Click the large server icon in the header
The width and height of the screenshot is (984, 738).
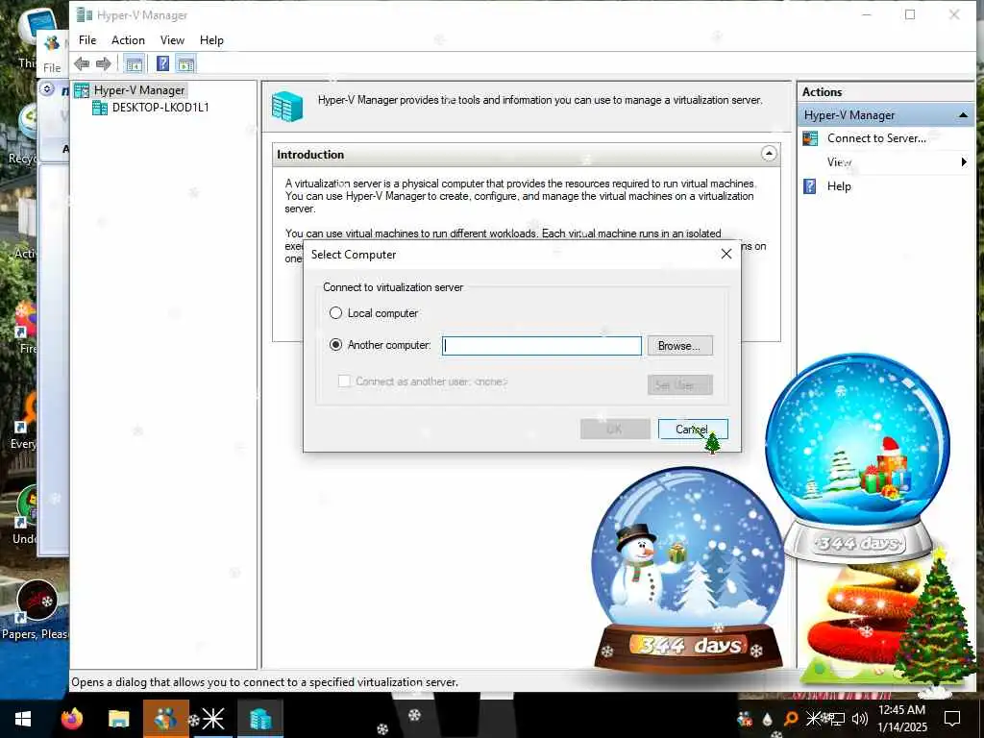pyautogui.click(x=287, y=106)
